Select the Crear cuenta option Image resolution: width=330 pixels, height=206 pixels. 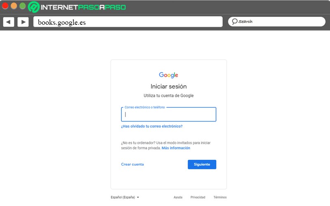132,164
